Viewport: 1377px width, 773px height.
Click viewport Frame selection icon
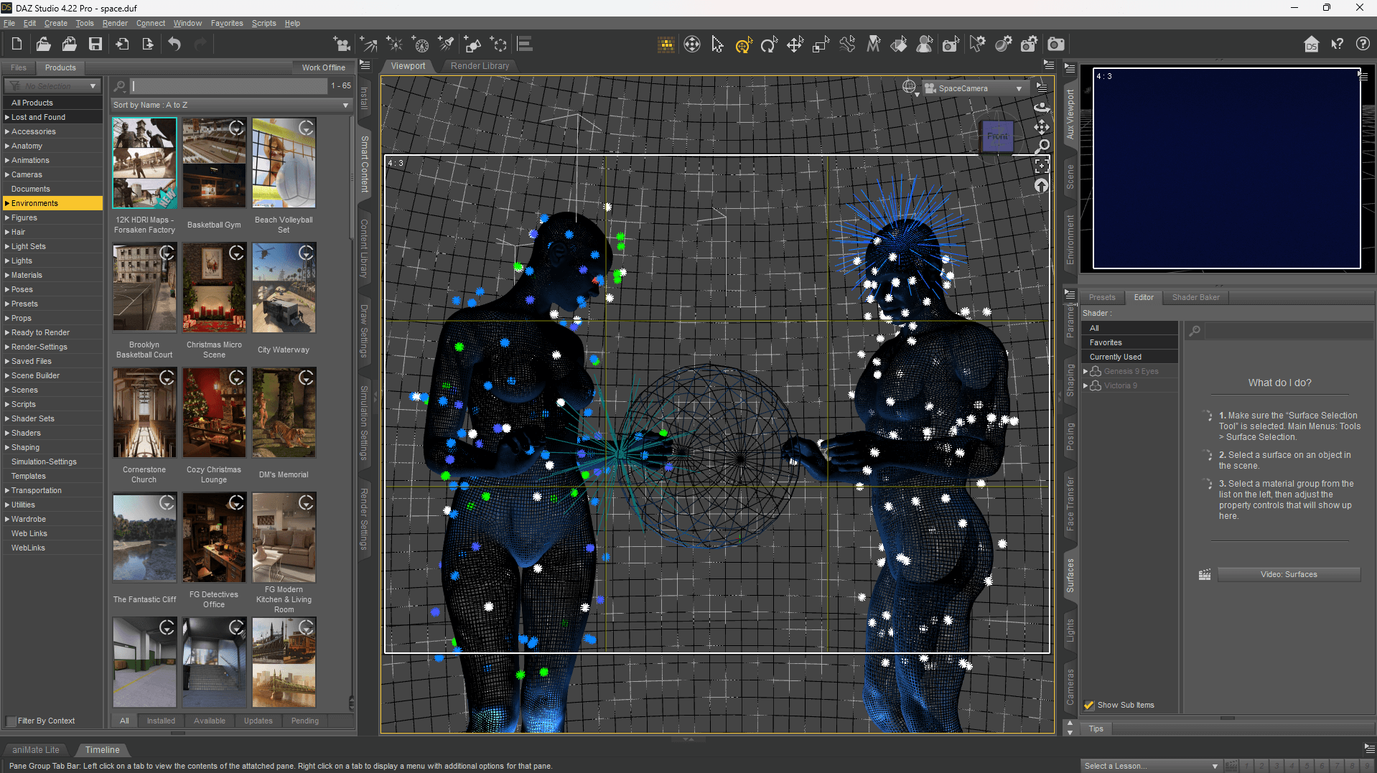point(1042,166)
